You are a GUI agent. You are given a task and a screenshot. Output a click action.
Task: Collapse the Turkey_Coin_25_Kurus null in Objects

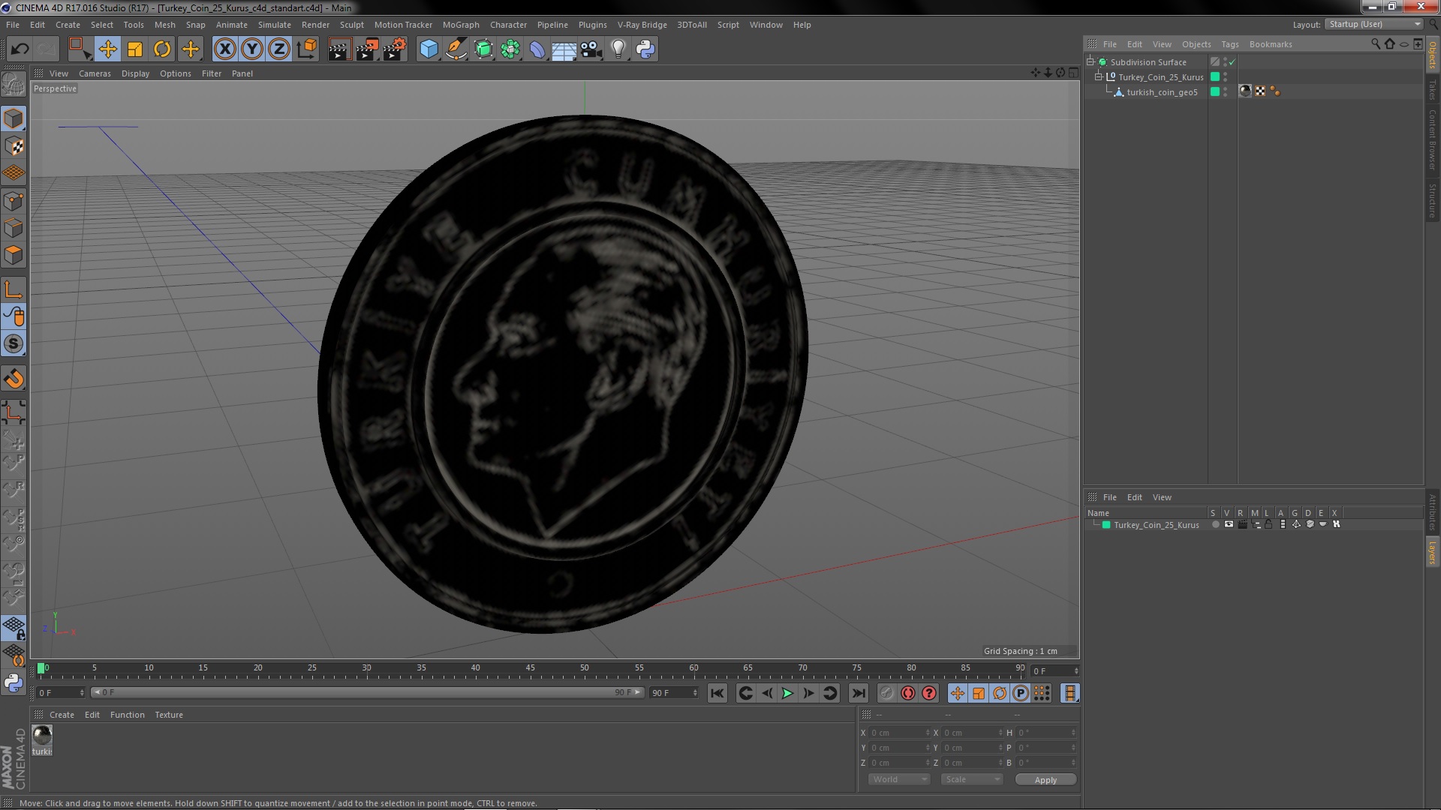tap(1098, 76)
